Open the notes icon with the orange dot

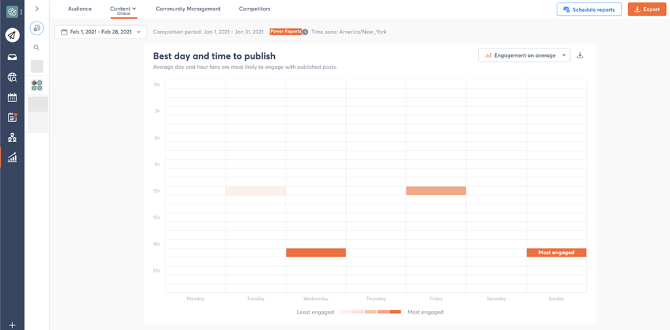pyautogui.click(x=12, y=118)
